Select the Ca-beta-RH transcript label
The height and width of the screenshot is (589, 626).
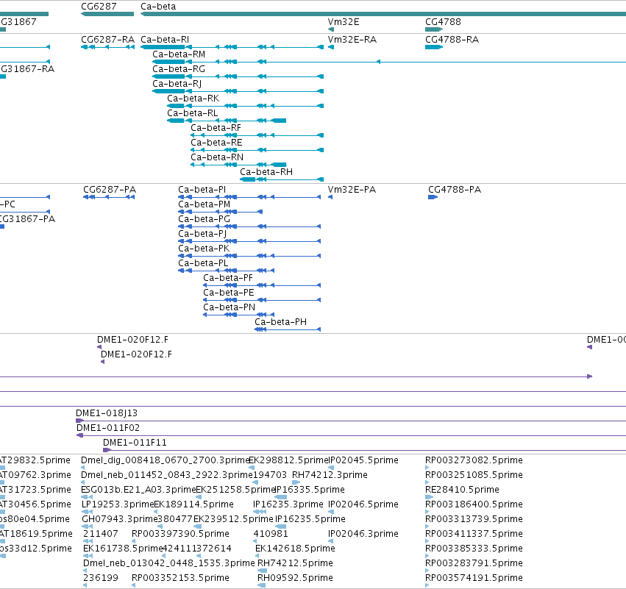[266, 172]
